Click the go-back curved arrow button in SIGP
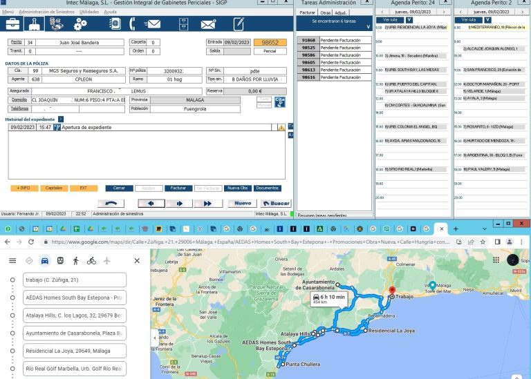The width and height of the screenshot is (531, 379). [x=111, y=203]
